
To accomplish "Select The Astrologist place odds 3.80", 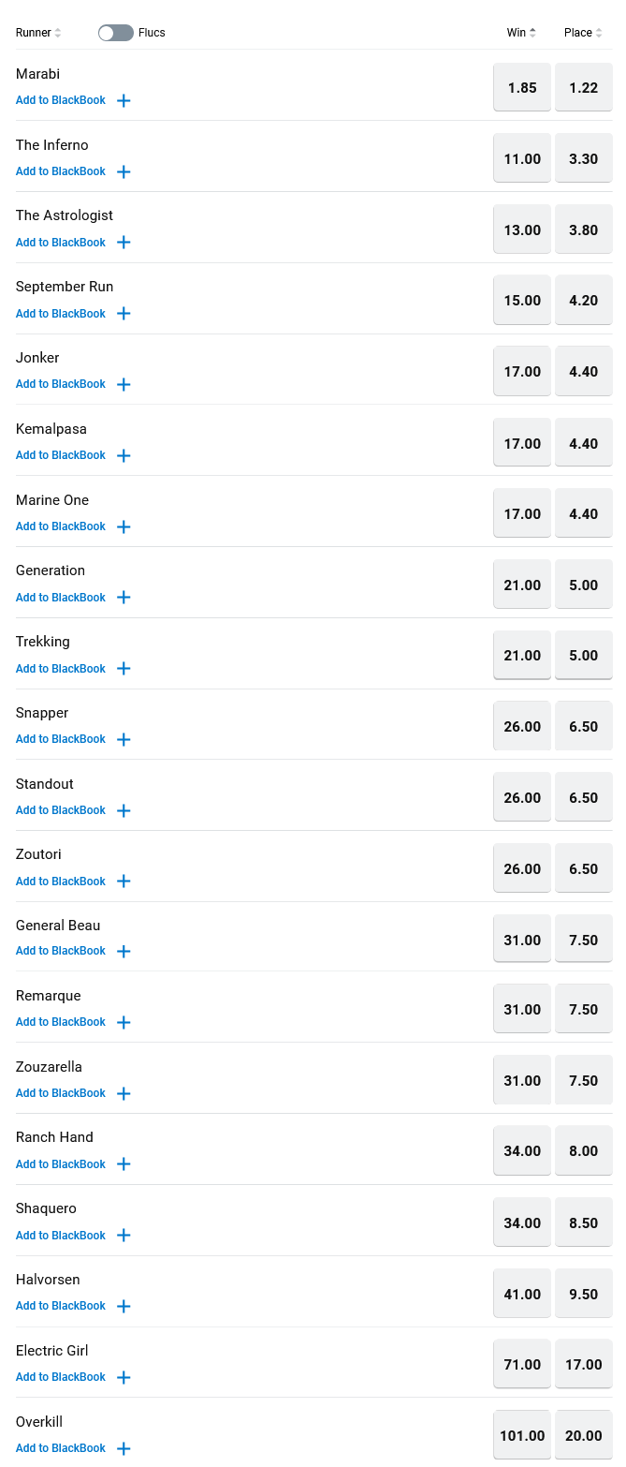I will click(584, 230).
